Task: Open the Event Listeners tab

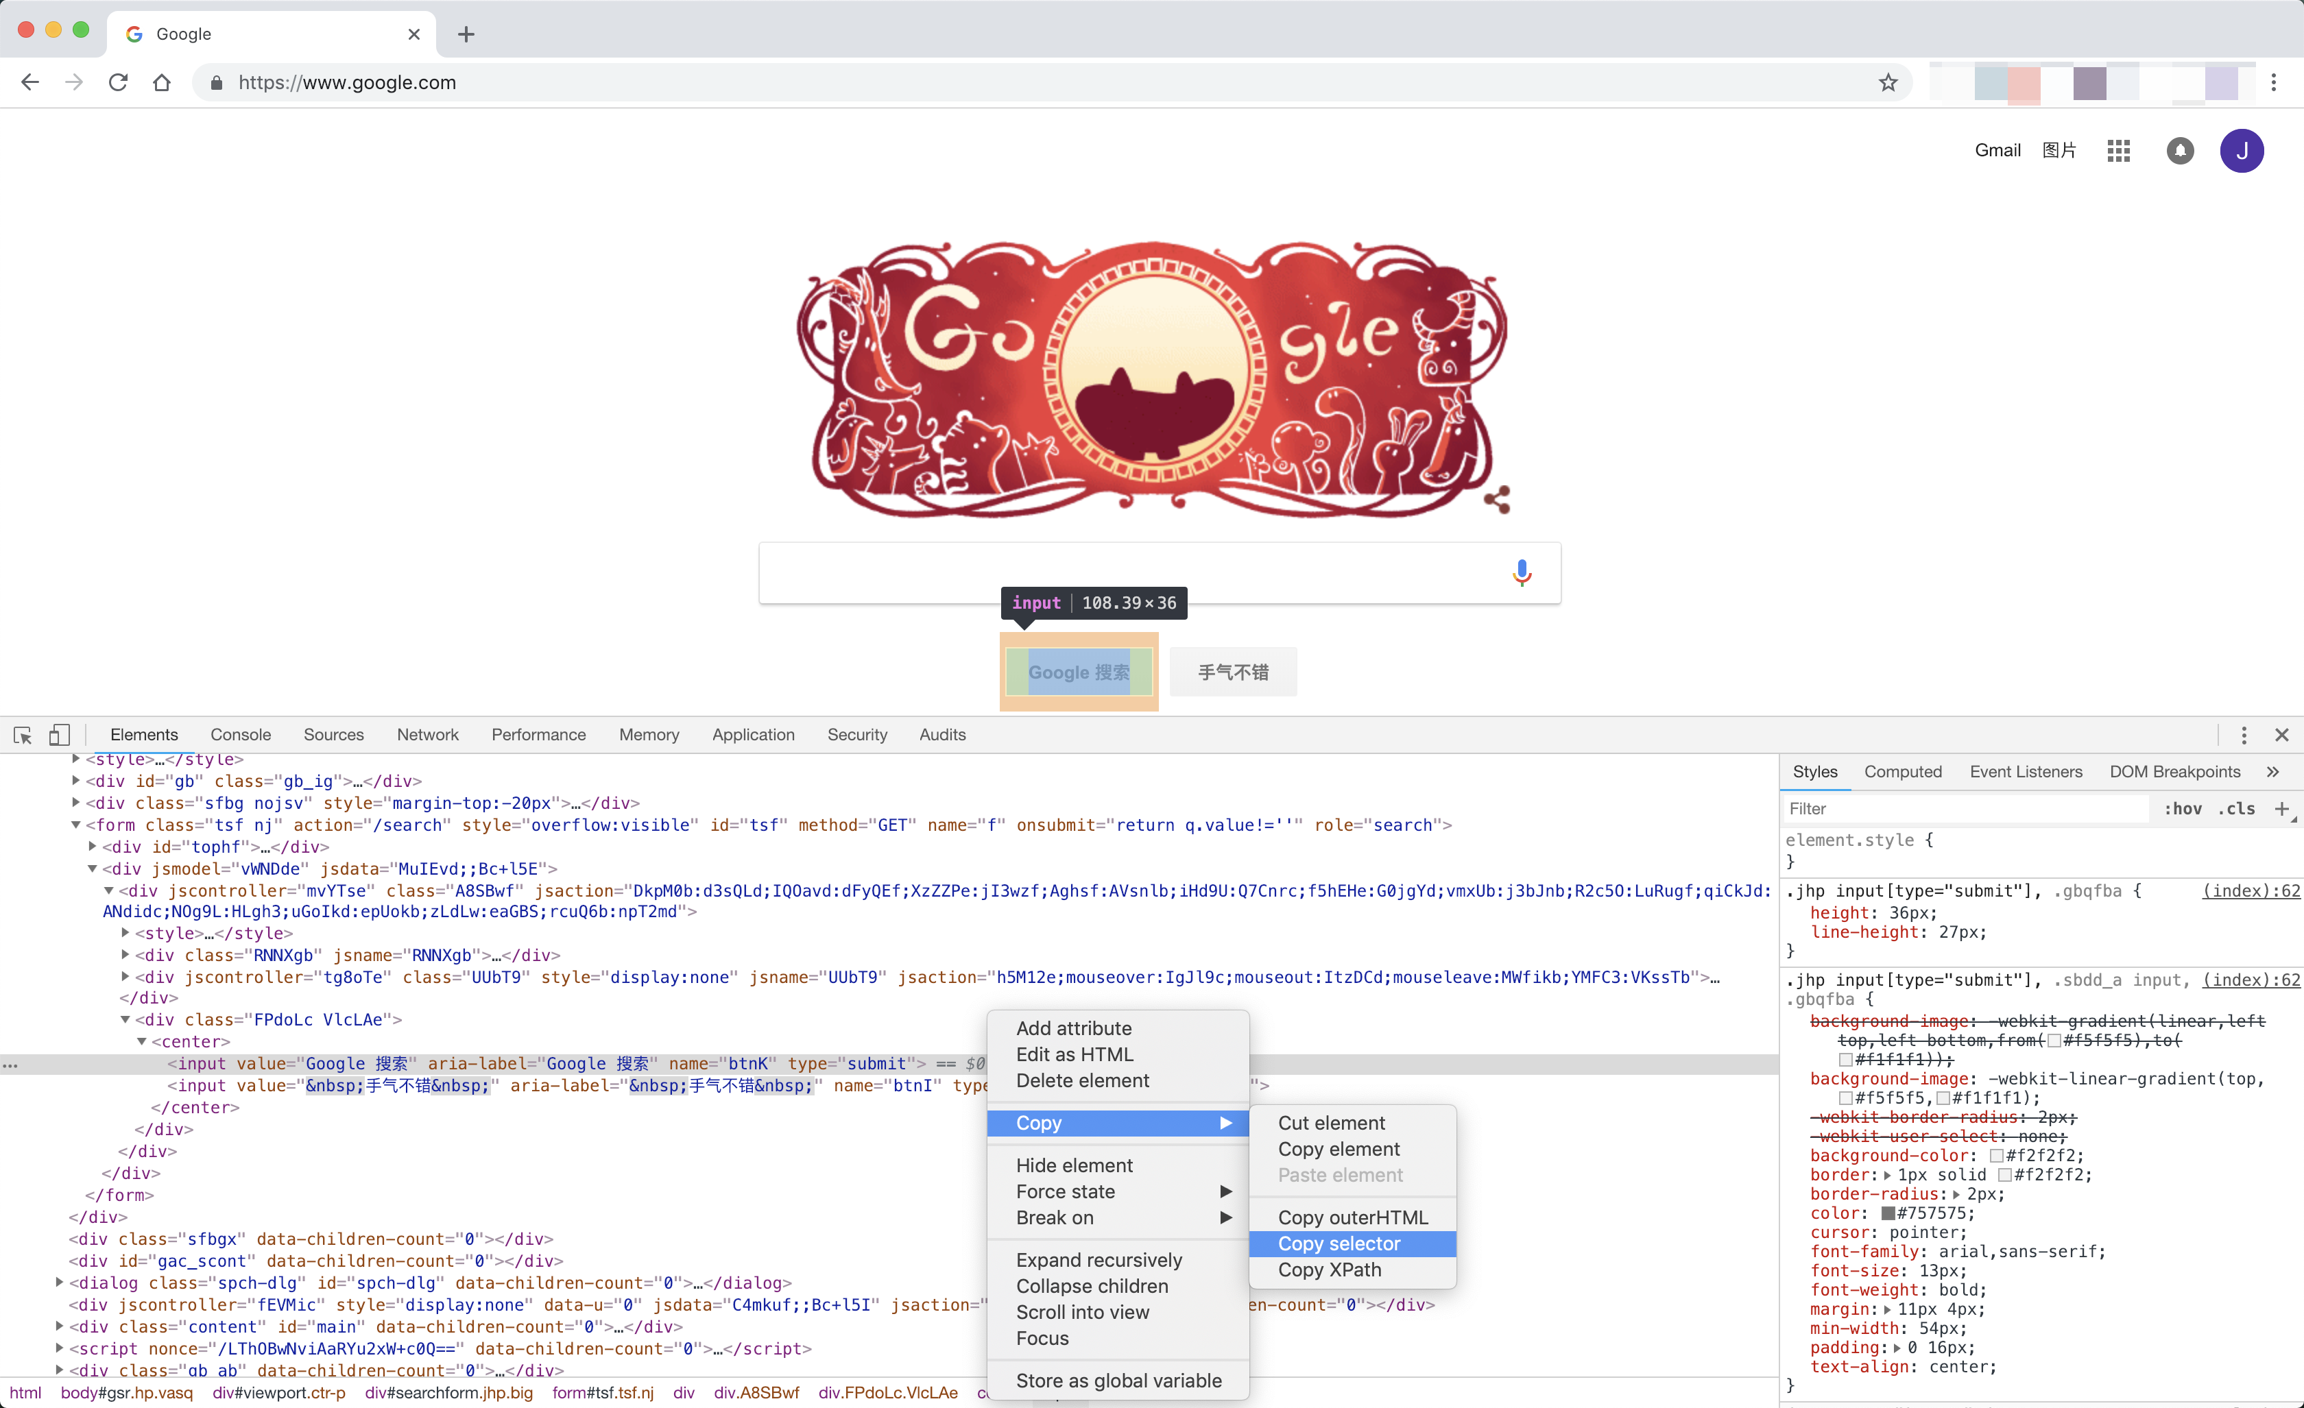Action: [x=2026, y=773]
